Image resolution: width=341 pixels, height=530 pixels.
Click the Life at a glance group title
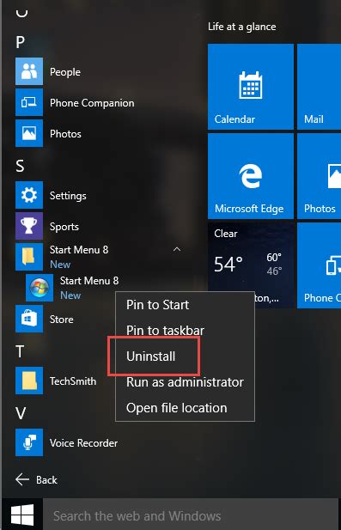click(x=242, y=27)
